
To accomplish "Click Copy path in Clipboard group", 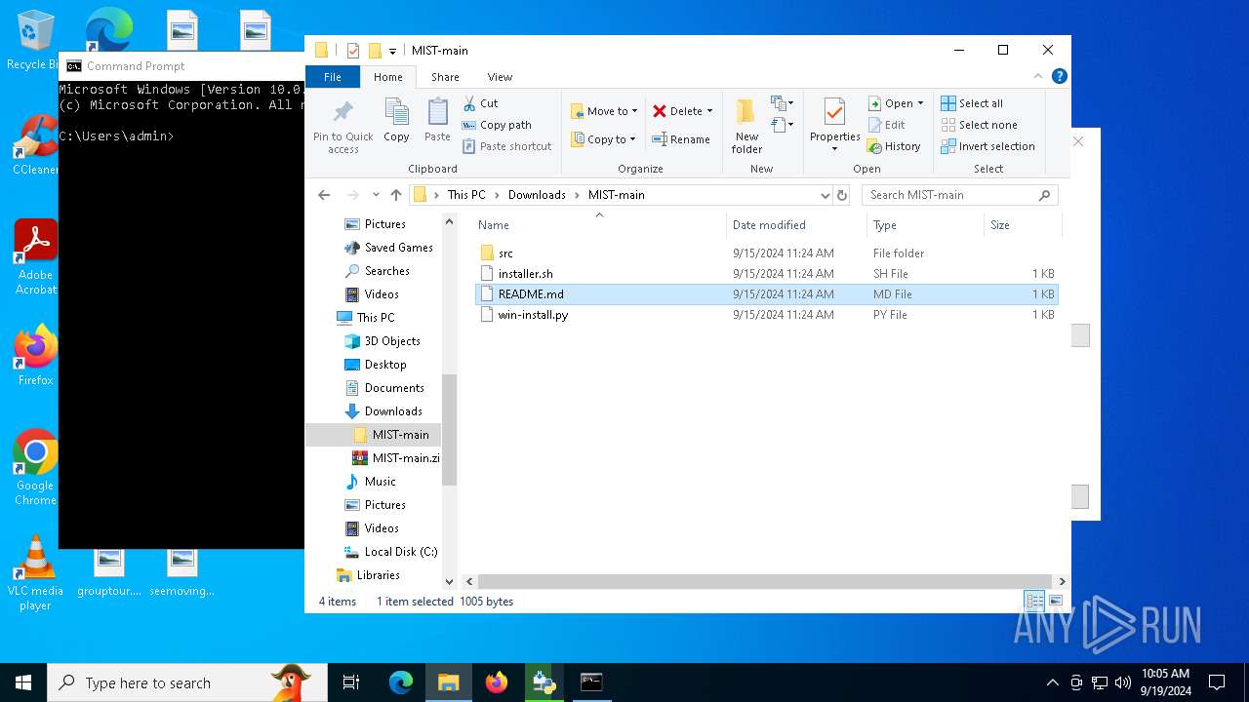I will pos(497,125).
